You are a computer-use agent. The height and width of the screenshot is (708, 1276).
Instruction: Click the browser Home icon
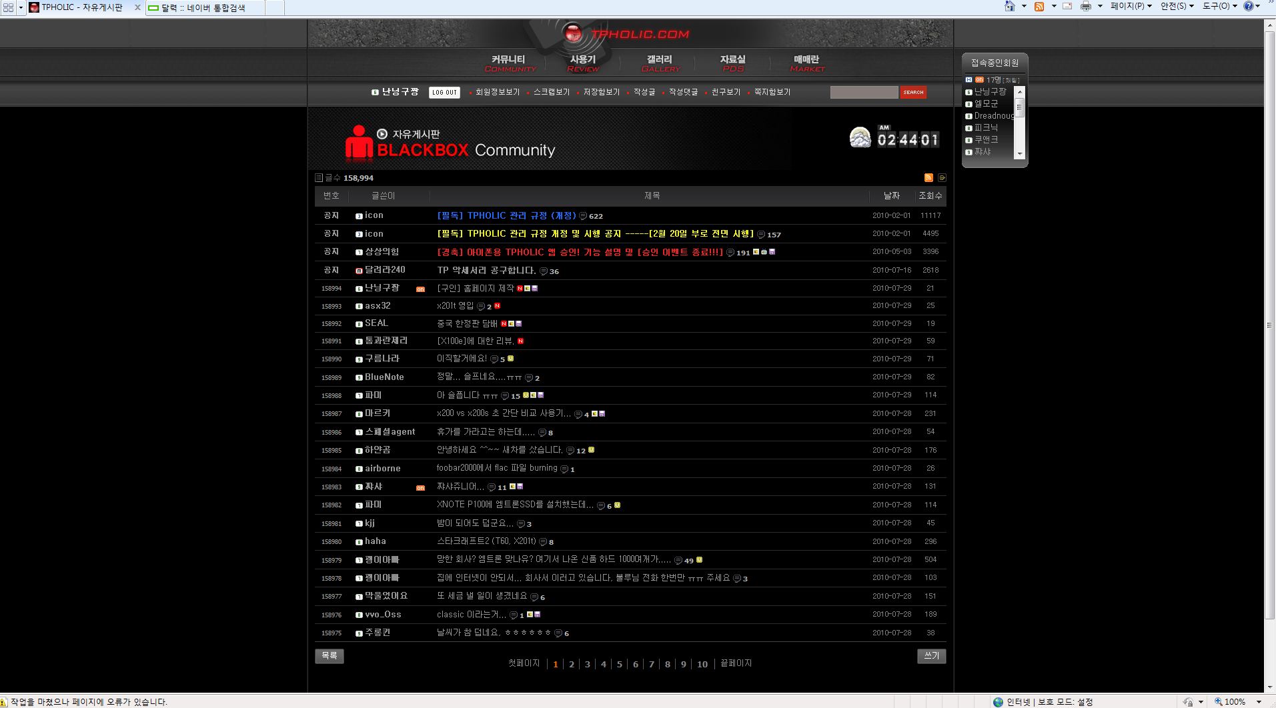[x=1009, y=7]
